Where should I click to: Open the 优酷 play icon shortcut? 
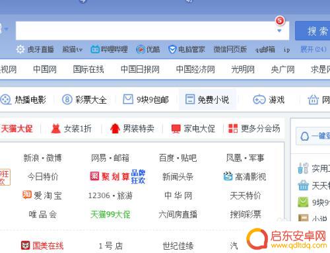coord(140,50)
